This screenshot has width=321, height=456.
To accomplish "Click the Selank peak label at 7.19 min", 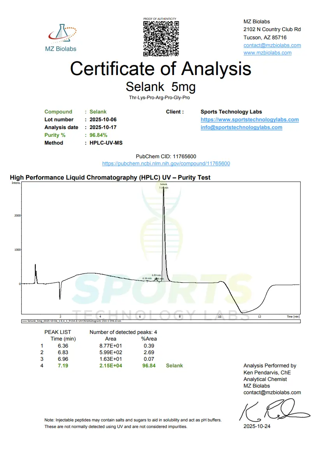I will [x=163, y=186].
